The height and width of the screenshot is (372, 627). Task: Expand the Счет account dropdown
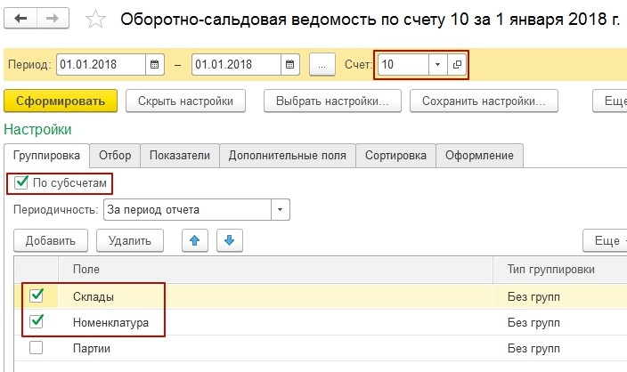tap(436, 65)
